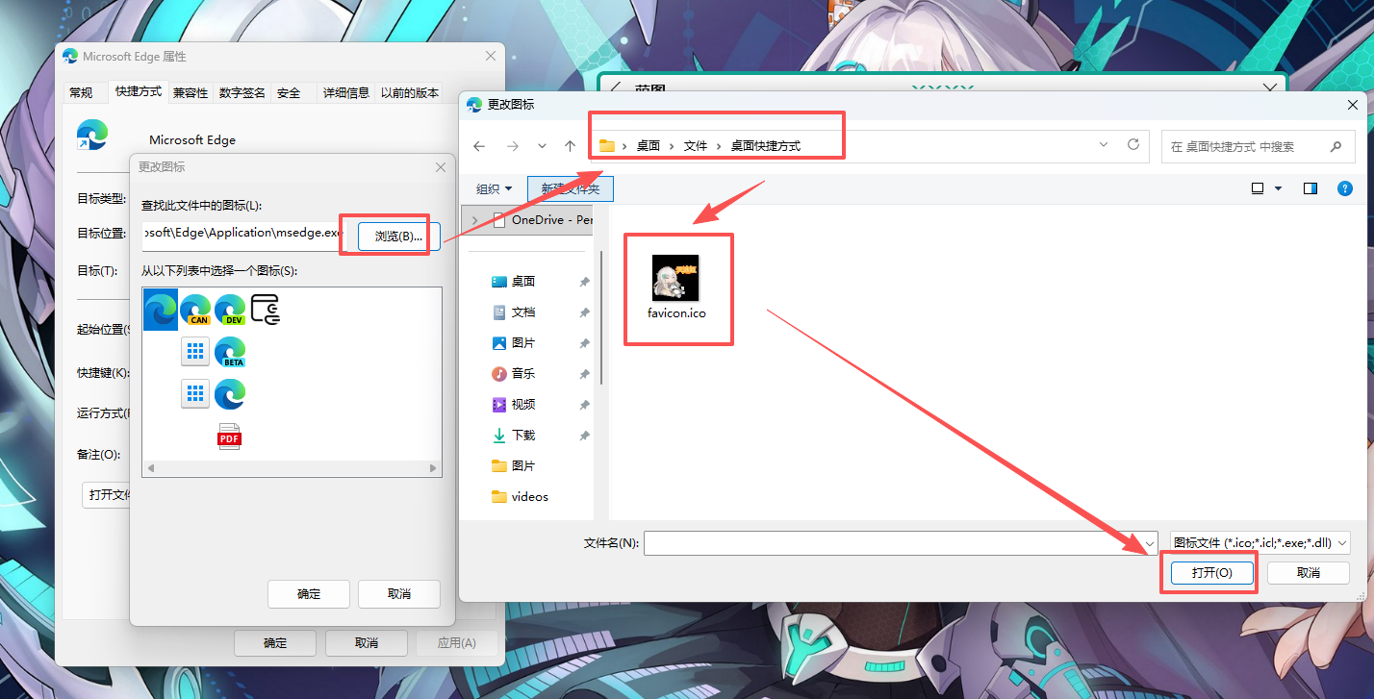Click 新建文件夹 in the toolbar
Viewport: 1374px width, 699px height.
tap(571, 188)
